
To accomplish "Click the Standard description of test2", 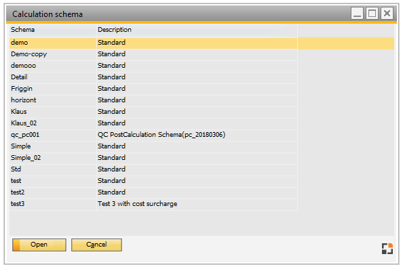I will coord(111,192).
